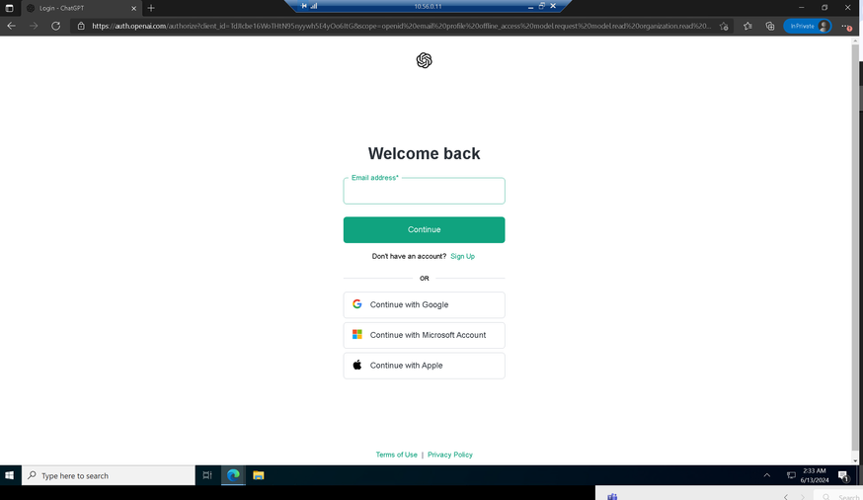Viewport: 863px width, 500px height.
Task: Click the pin icon on remote connection bar
Action: [x=304, y=6]
